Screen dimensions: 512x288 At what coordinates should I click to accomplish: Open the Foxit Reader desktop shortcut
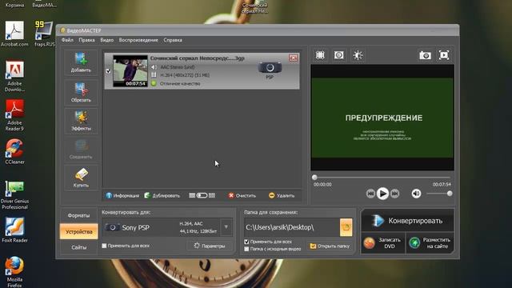pyautogui.click(x=14, y=230)
